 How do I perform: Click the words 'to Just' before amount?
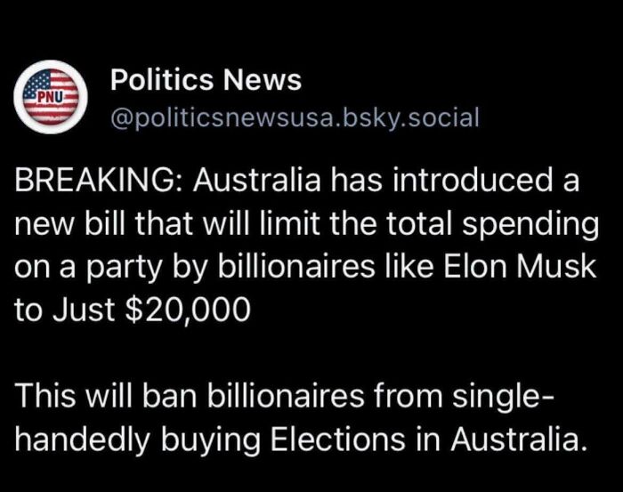pos(65,310)
